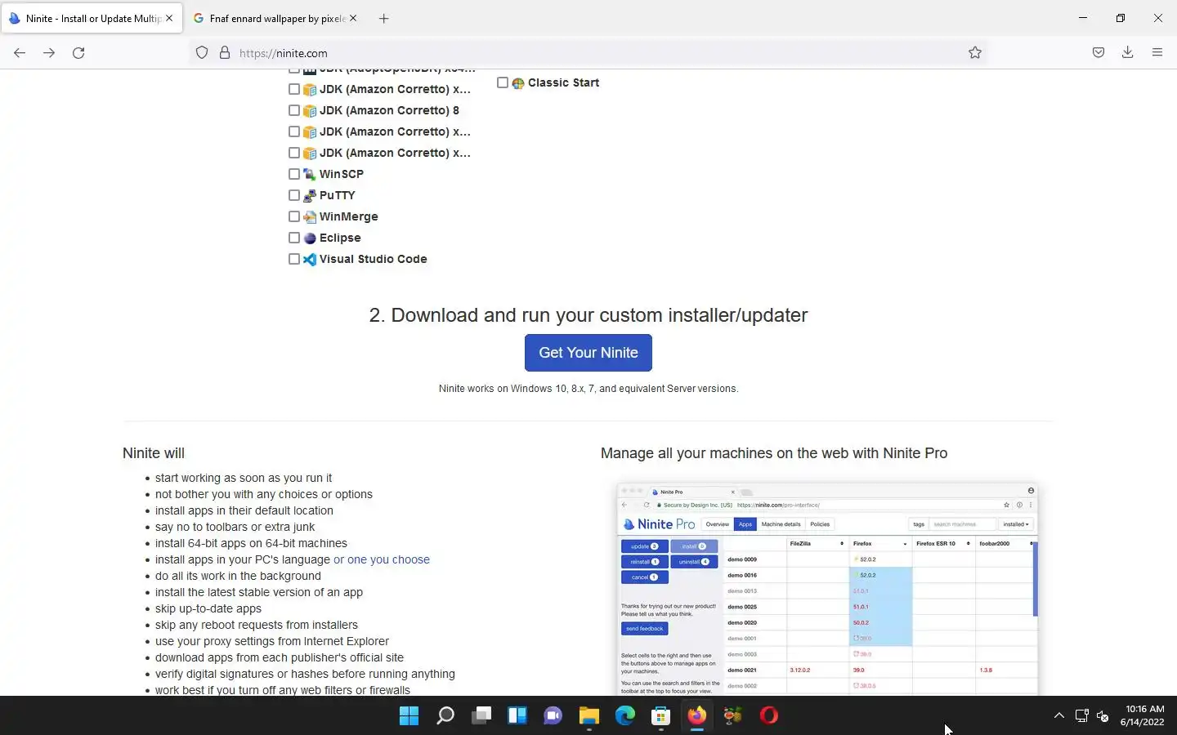Toggle the Visual Studio Code checkbox
The height and width of the screenshot is (735, 1177).
294,259
